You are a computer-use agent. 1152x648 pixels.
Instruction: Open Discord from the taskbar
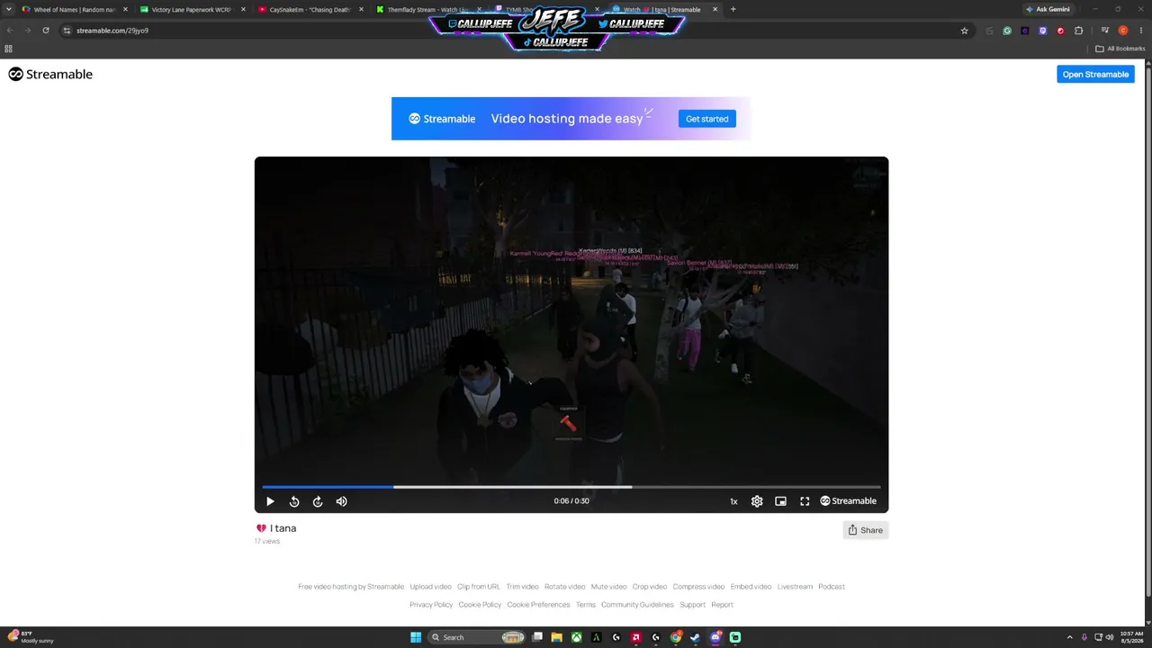[x=715, y=637]
